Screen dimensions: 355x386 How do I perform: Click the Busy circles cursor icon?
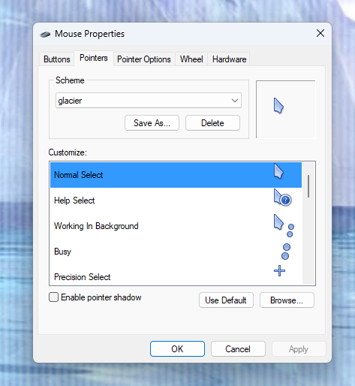point(286,252)
